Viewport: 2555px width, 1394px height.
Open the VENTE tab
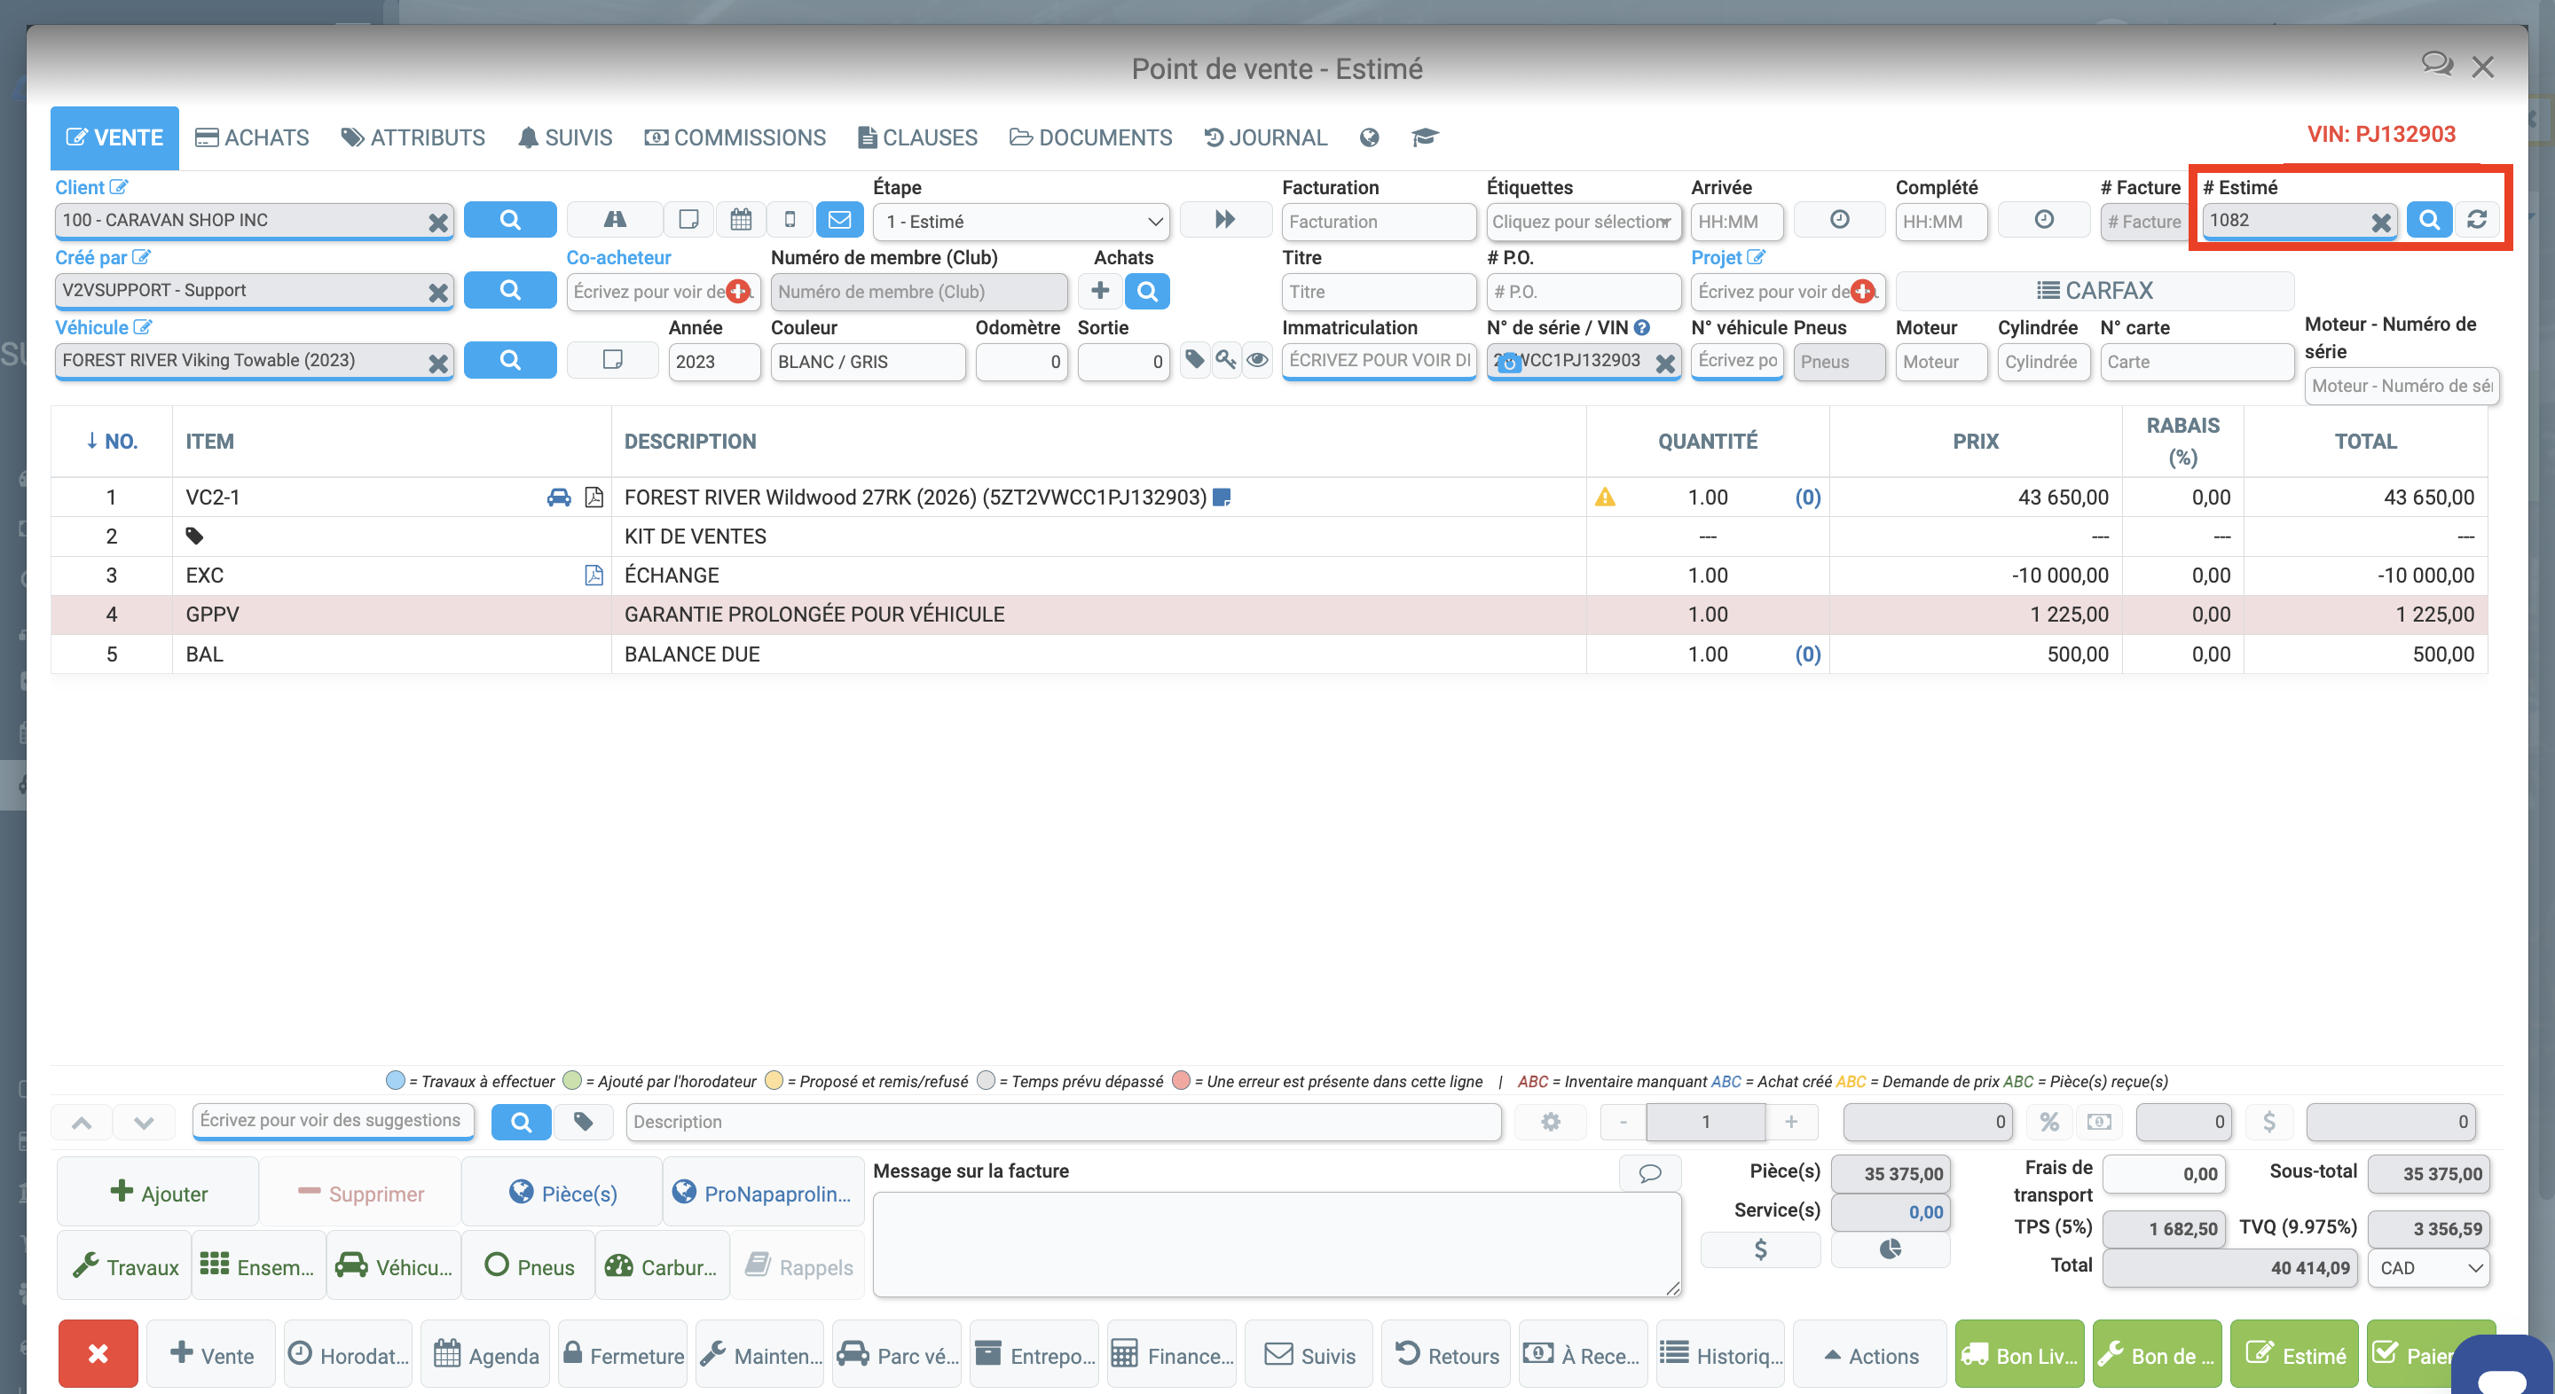114,137
